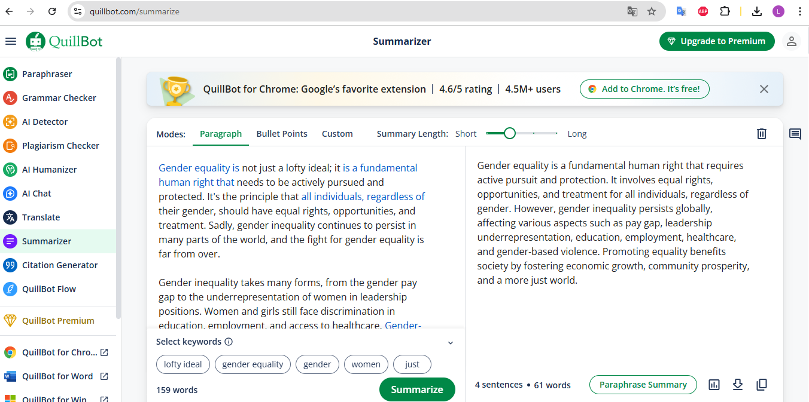
Task: Click the trash icon to clear text
Action: [x=762, y=134]
